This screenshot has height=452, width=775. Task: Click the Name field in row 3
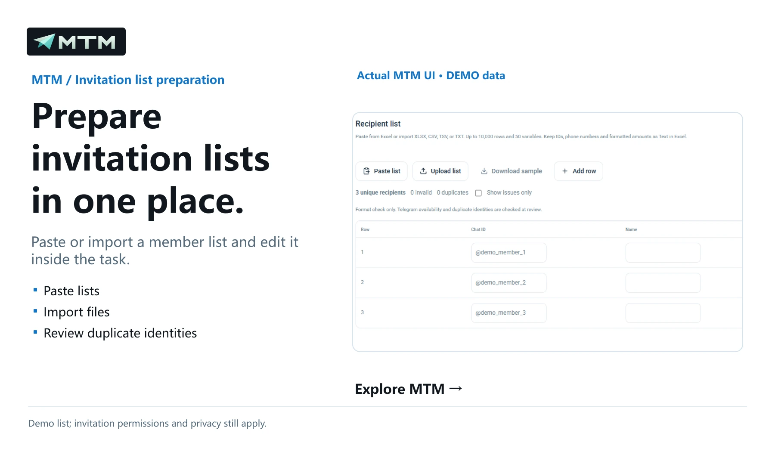pos(663,313)
